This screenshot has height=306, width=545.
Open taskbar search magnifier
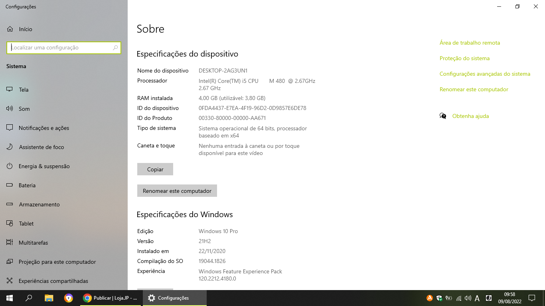(29, 298)
